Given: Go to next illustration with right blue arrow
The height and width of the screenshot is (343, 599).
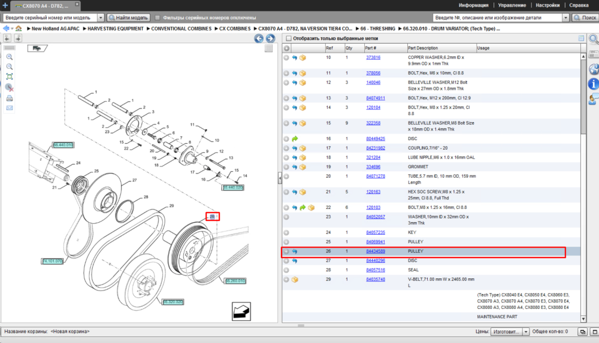Looking at the screenshot, I should [x=271, y=38].
